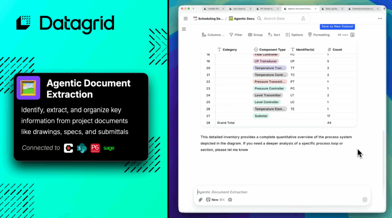Click the Save as New Dataset button
The image size is (392, 218).
coord(337,26)
